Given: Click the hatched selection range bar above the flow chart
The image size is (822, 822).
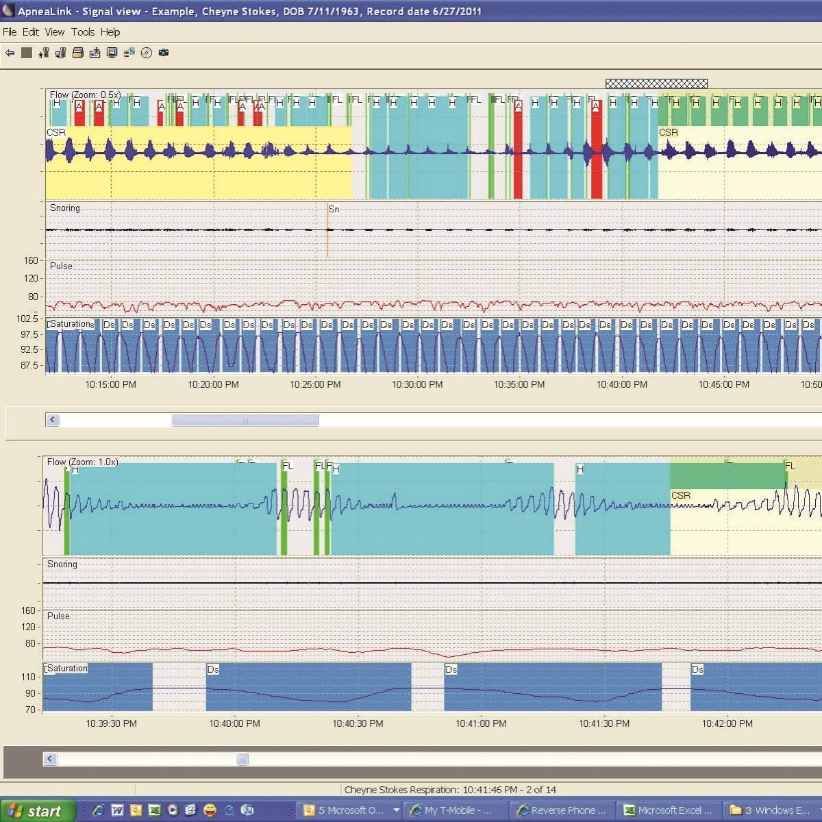Looking at the screenshot, I should (656, 84).
